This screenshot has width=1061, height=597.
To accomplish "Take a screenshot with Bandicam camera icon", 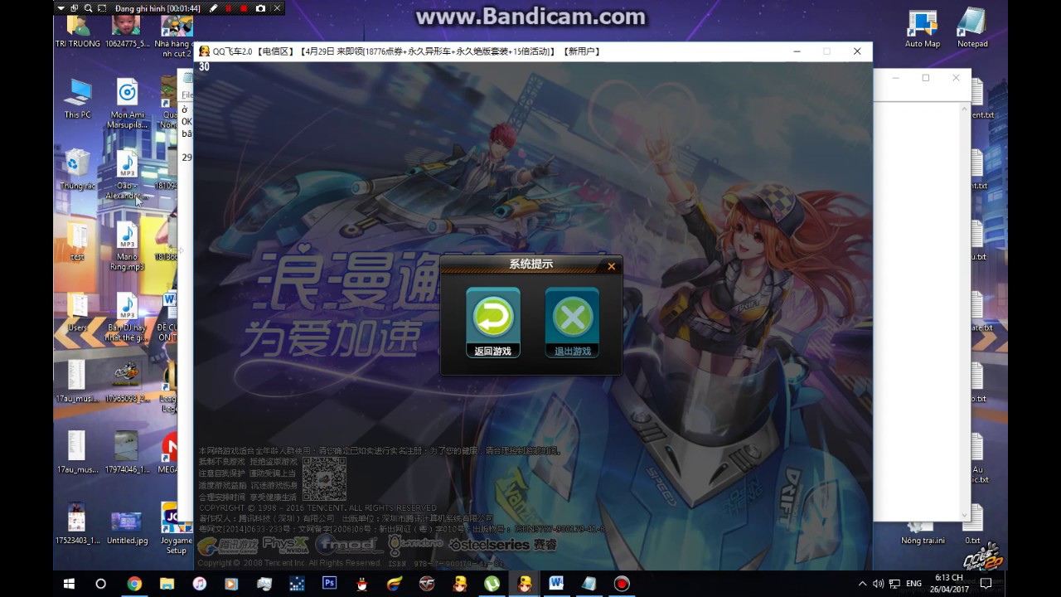I will pyautogui.click(x=260, y=8).
